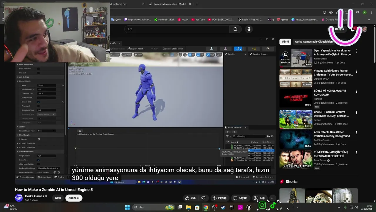This screenshot has height=212, width=376.
Task: Collapse the Axis Settings section
Action: pos(17,77)
